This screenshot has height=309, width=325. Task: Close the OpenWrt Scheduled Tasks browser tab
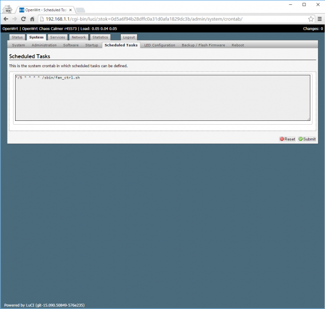pos(69,10)
